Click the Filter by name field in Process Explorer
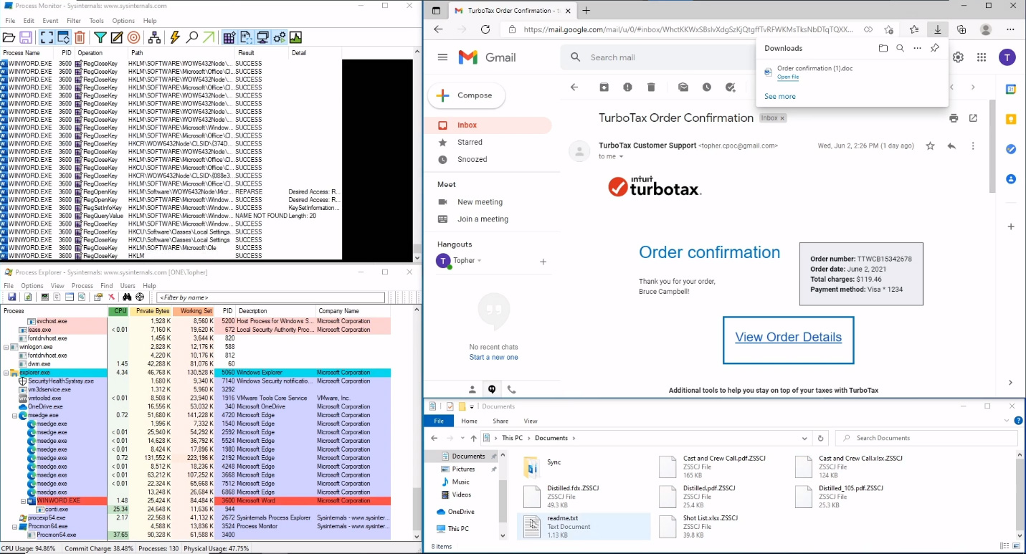Viewport: 1026px width, 554px height. pyautogui.click(x=270, y=297)
